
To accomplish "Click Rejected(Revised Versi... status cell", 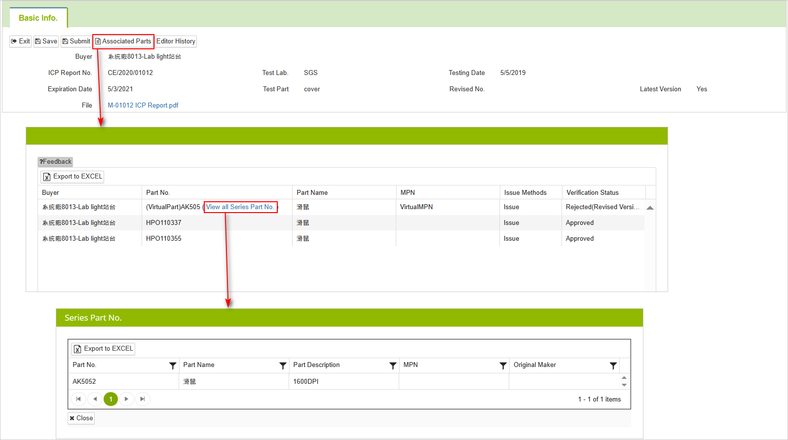I will click(602, 207).
